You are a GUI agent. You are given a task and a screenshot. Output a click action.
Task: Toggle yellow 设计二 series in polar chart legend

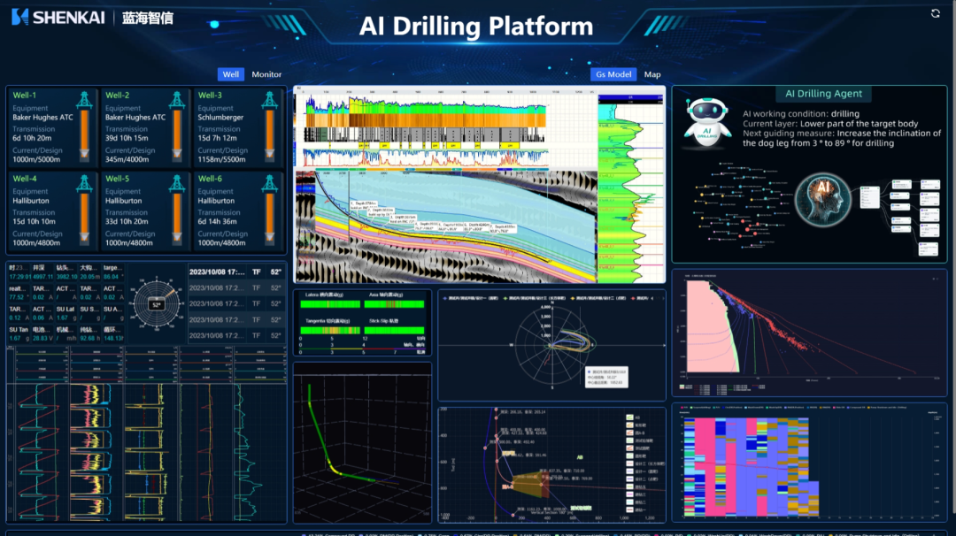click(x=598, y=298)
